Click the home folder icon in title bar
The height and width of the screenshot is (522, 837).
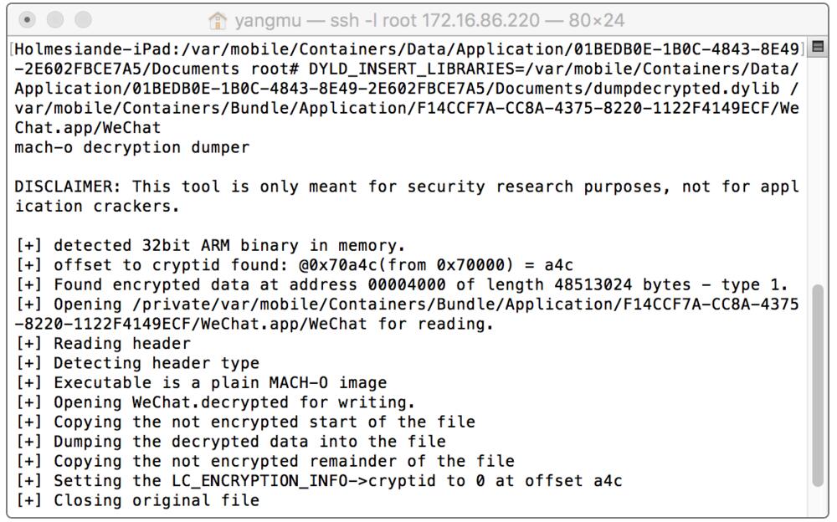click(x=218, y=20)
